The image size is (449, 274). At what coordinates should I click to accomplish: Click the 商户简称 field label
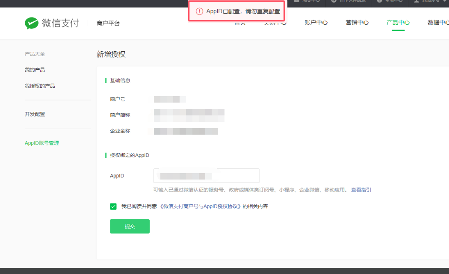(120, 115)
